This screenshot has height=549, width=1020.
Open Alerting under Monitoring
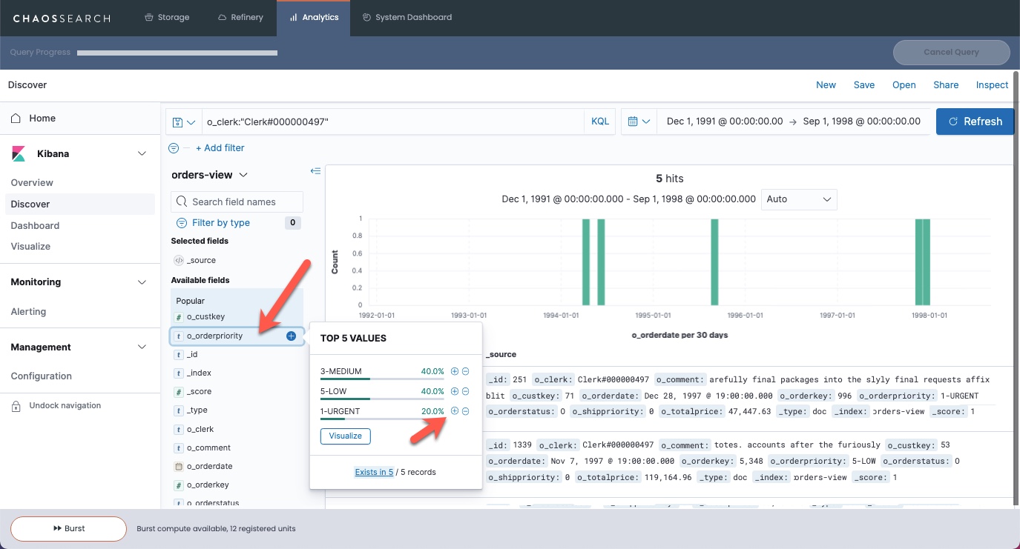pos(28,312)
